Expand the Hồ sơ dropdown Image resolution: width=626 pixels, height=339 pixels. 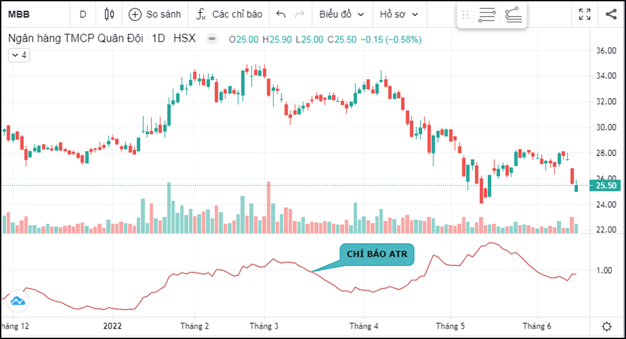399,14
